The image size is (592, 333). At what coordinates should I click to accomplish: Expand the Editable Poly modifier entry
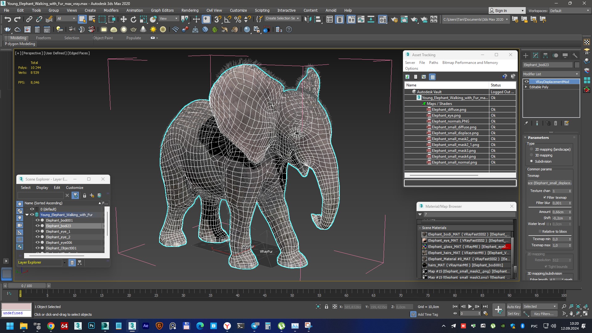click(526, 87)
